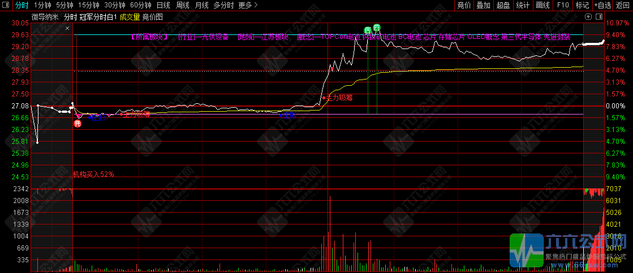Viewport: 633px width, 273px height.
Task: Toggle the 竞价图 indicator label
Action: 153,17
